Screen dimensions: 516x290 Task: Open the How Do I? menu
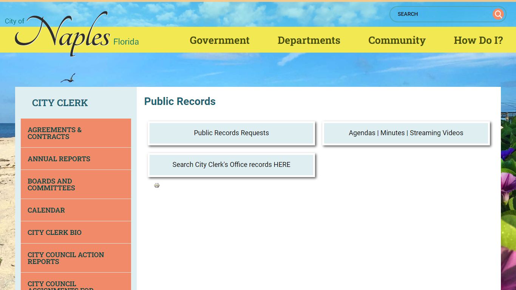point(478,40)
